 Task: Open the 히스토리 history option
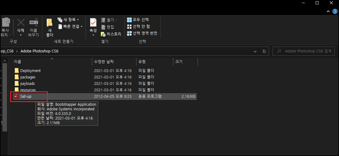click(111, 34)
